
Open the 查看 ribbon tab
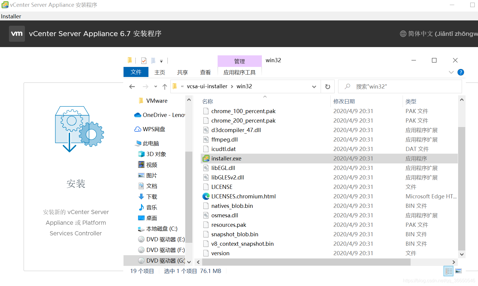point(205,72)
